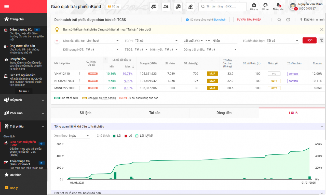The image size is (326, 195).
Task: Open the Sổ tay notebook icon
Action: [113, 7]
